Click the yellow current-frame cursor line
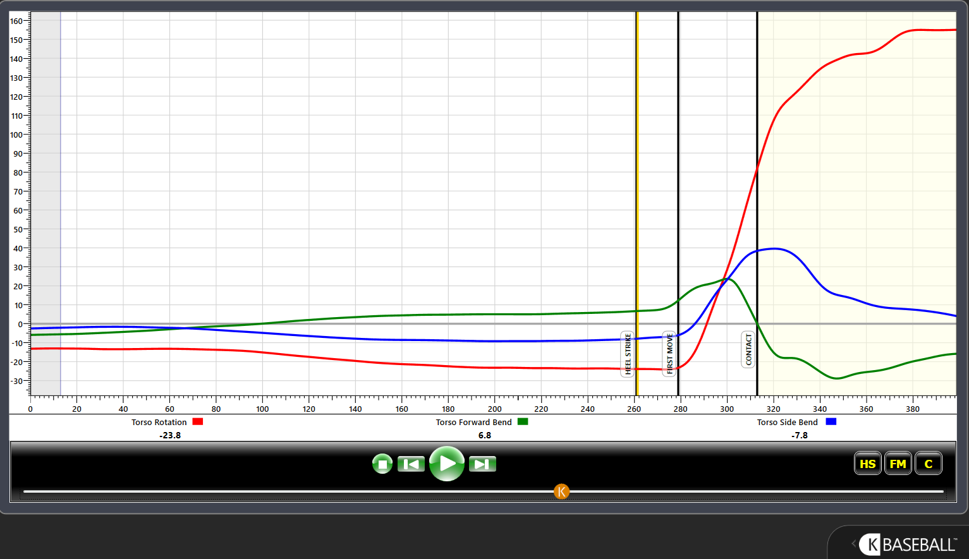This screenshot has width=969, height=559. point(638,202)
